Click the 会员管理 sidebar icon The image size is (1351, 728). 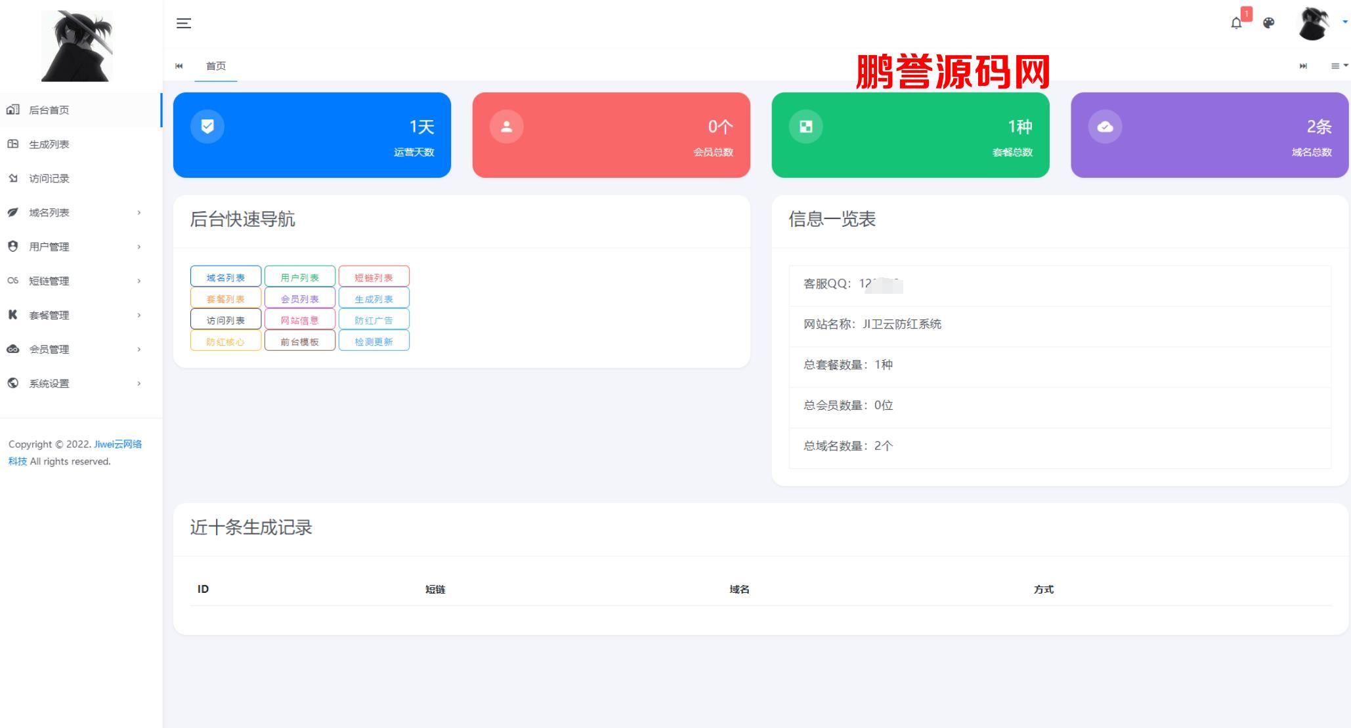pos(12,349)
